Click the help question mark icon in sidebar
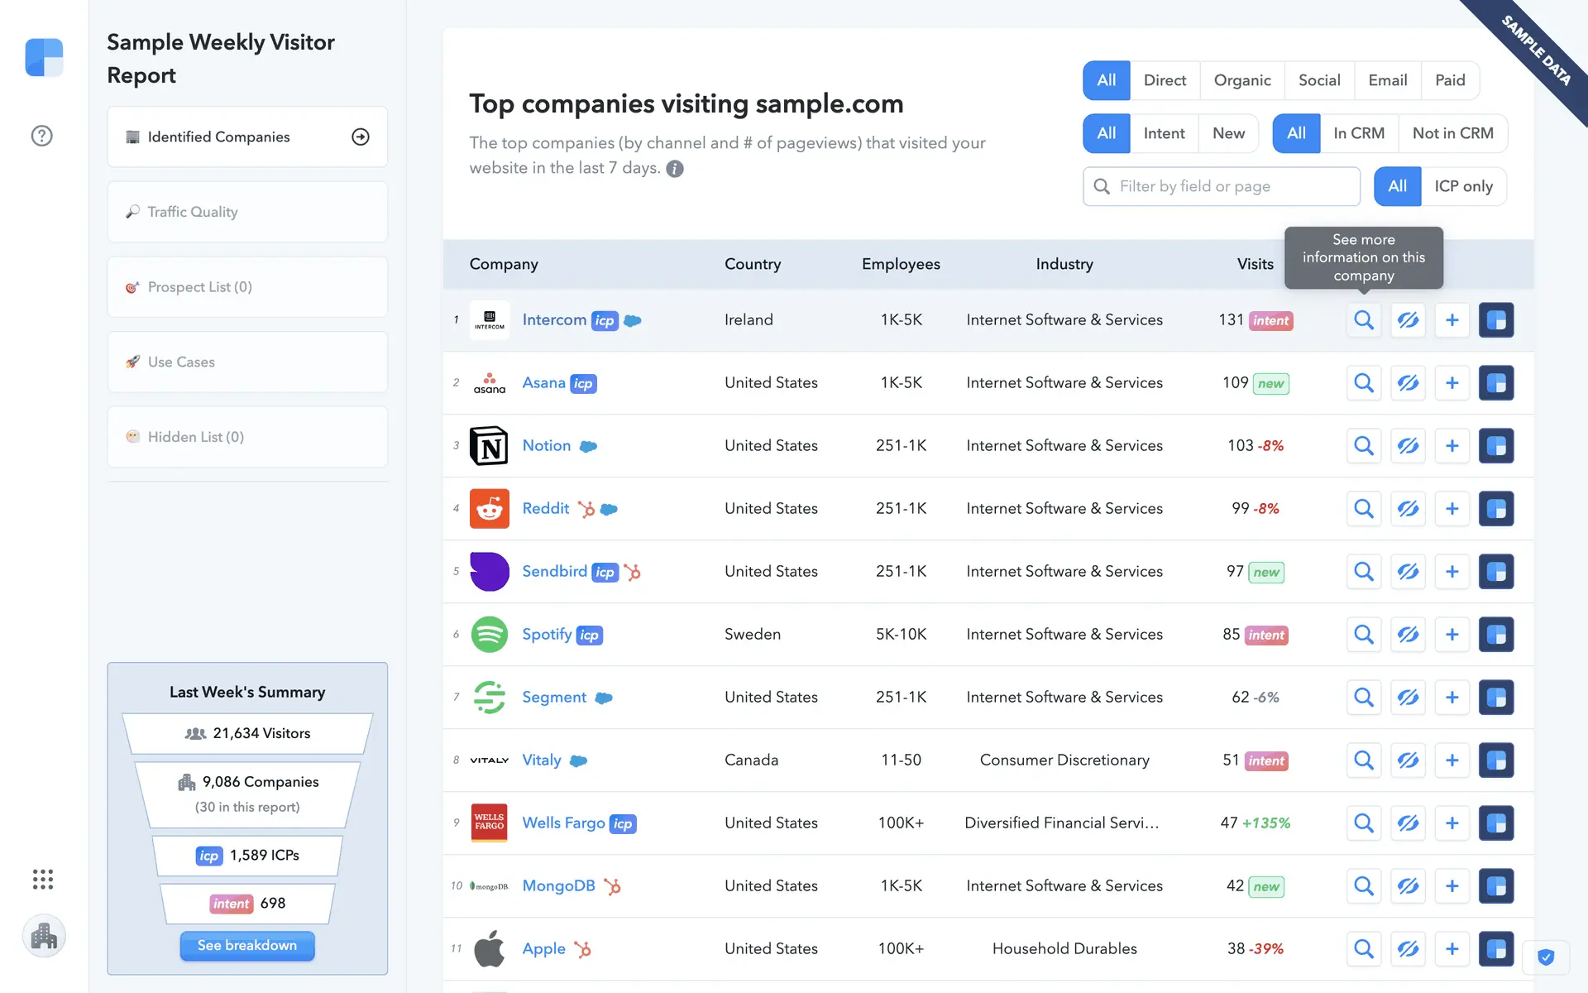This screenshot has width=1588, height=993. (41, 136)
